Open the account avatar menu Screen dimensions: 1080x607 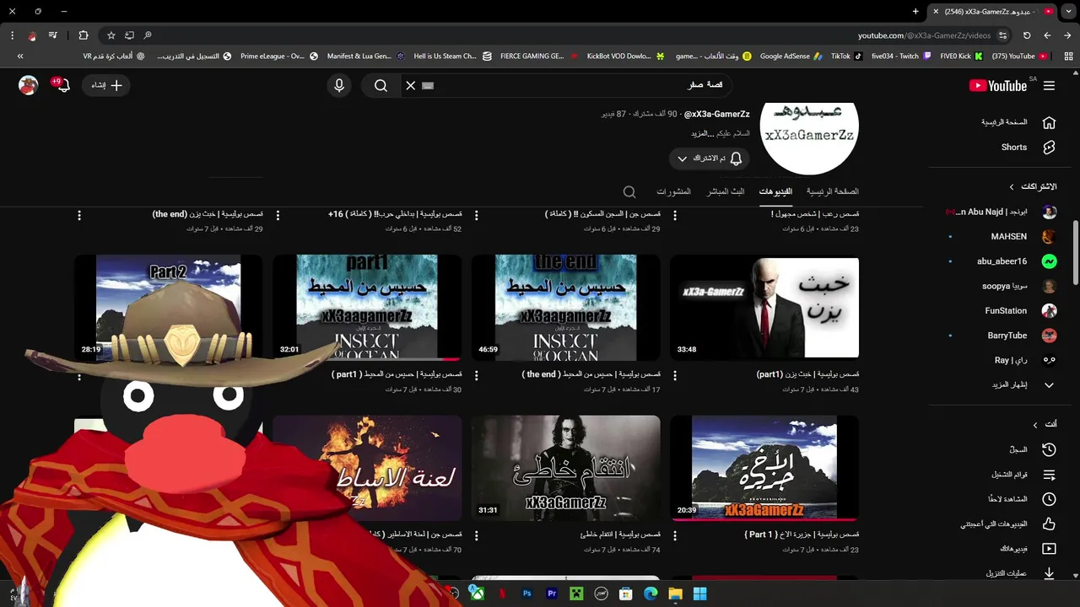pyautogui.click(x=29, y=85)
